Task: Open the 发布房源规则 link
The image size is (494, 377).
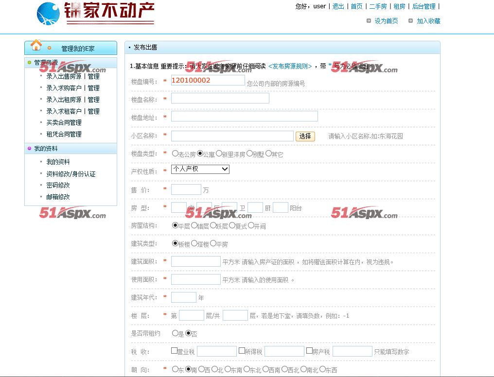Action: click(290, 66)
